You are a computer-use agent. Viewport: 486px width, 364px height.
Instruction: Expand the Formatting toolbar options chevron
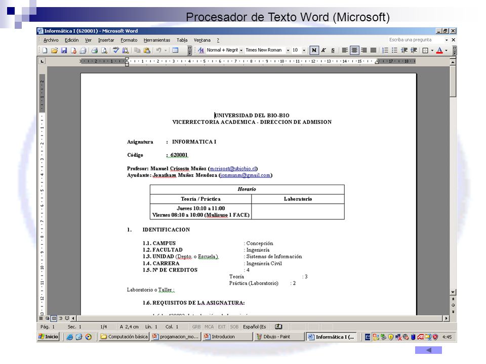tap(455, 51)
